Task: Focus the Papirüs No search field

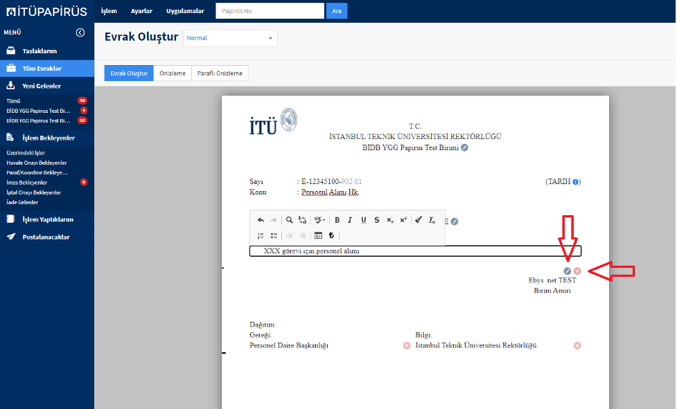Action: click(270, 11)
